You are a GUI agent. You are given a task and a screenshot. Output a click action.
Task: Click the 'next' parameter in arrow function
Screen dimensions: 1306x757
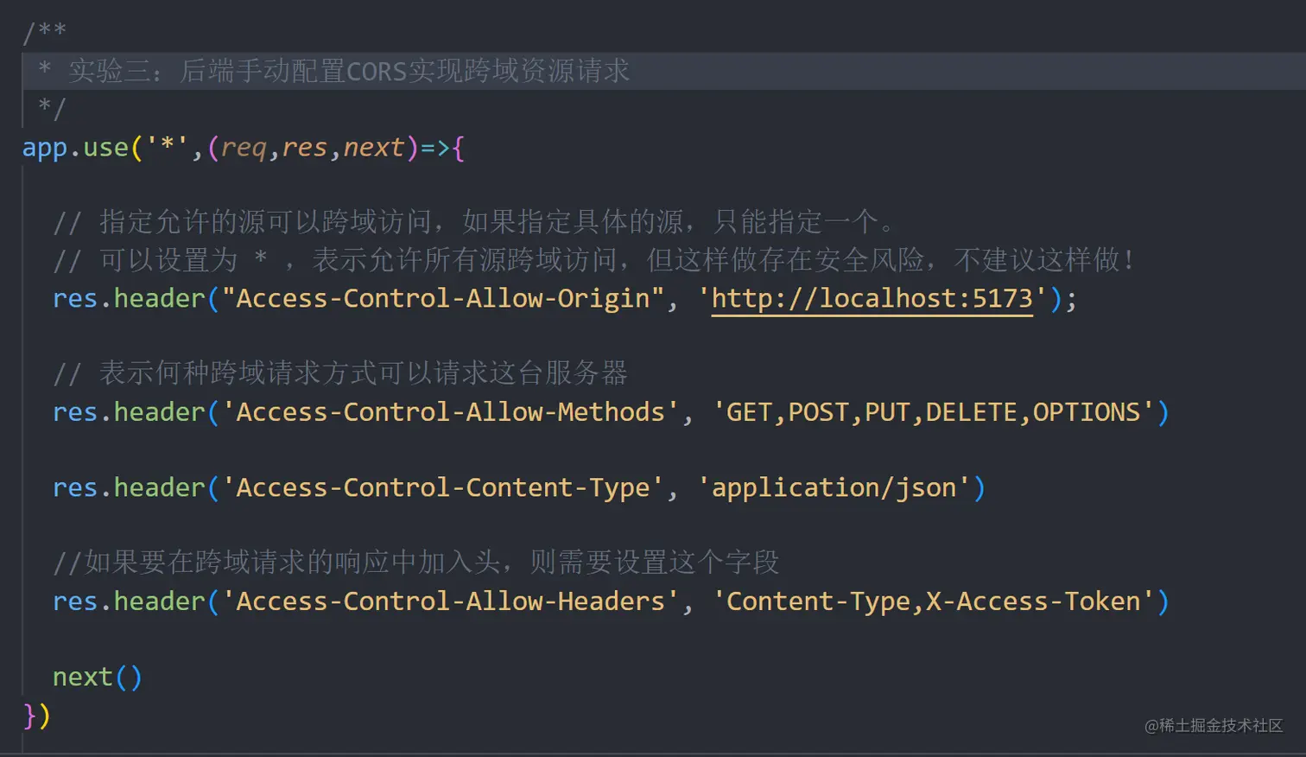click(374, 148)
